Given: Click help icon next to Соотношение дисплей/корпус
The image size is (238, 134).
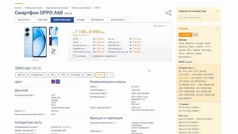Looking at the screenshot, I should tap(45, 114).
